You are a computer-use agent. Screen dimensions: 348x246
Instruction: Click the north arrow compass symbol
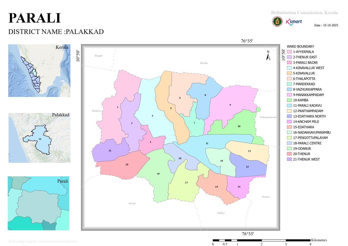(x=268, y=55)
